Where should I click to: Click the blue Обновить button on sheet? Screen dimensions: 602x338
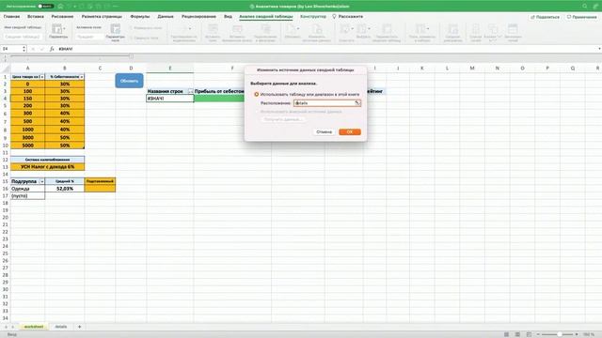(x=129, y=81)
